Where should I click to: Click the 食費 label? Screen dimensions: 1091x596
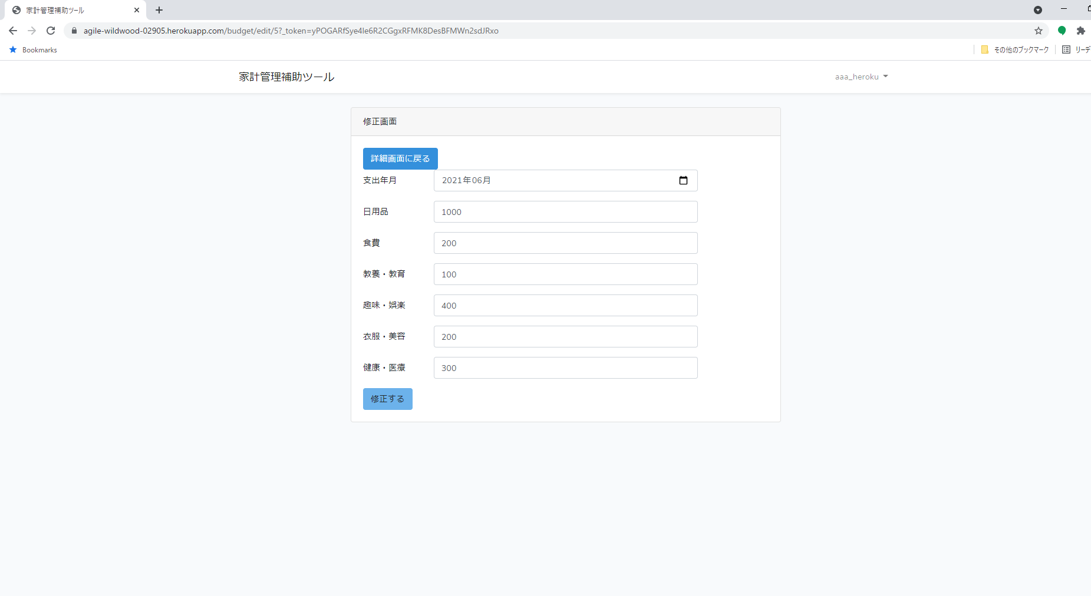(x=371, y=243)
